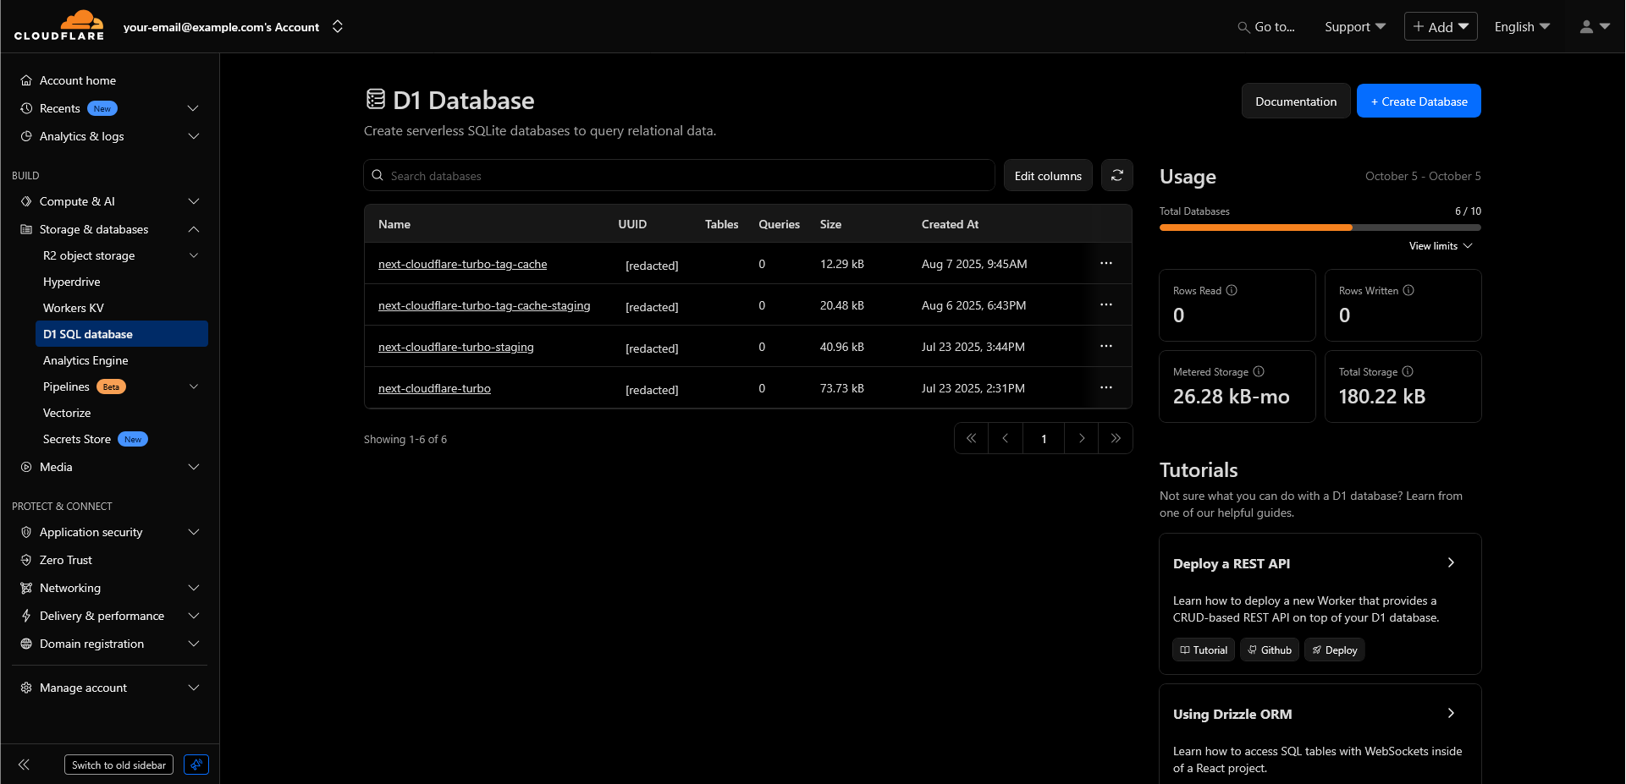Select D1 SQL database sidebar item

pyautogui.click(x=121, y=334)
